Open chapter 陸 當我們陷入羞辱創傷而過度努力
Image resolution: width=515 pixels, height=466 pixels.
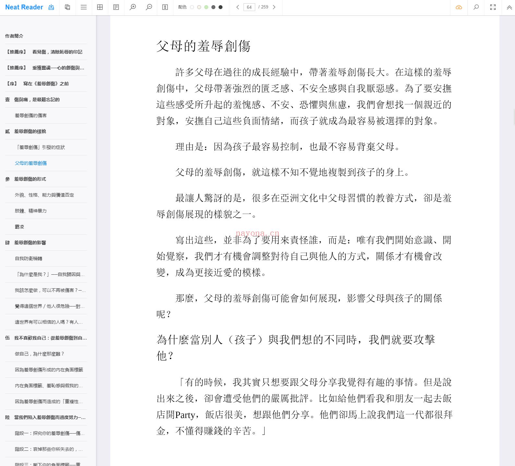(x=46, y=417)
